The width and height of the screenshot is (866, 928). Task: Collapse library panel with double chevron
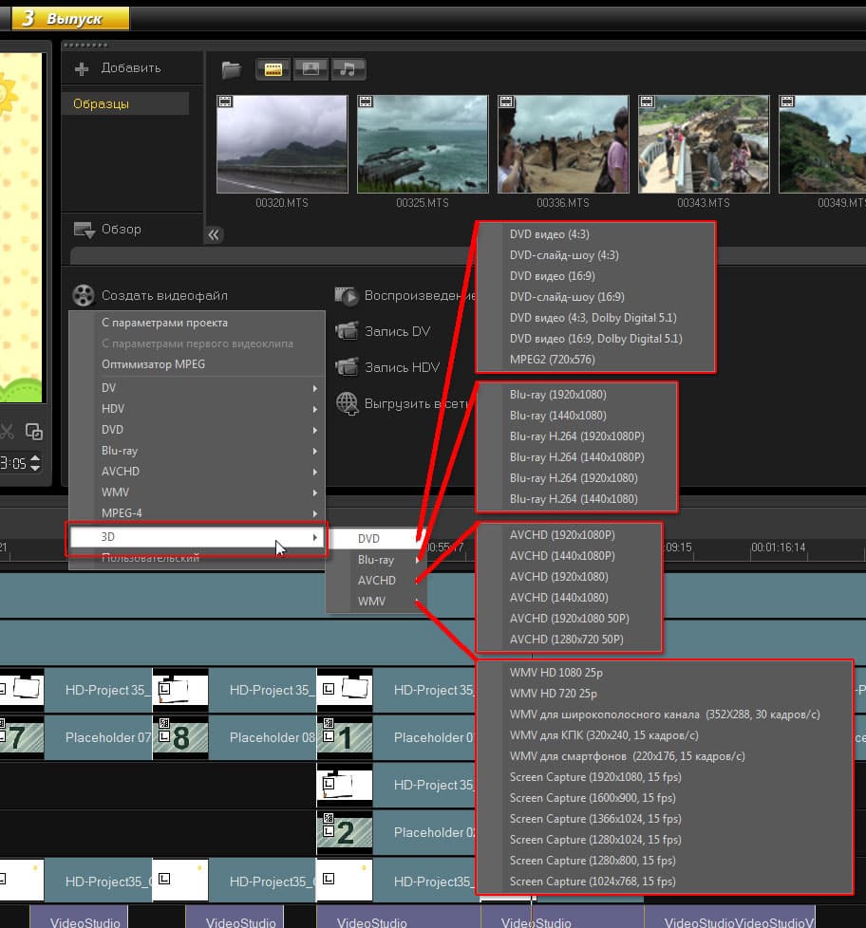tap(214, 235)
